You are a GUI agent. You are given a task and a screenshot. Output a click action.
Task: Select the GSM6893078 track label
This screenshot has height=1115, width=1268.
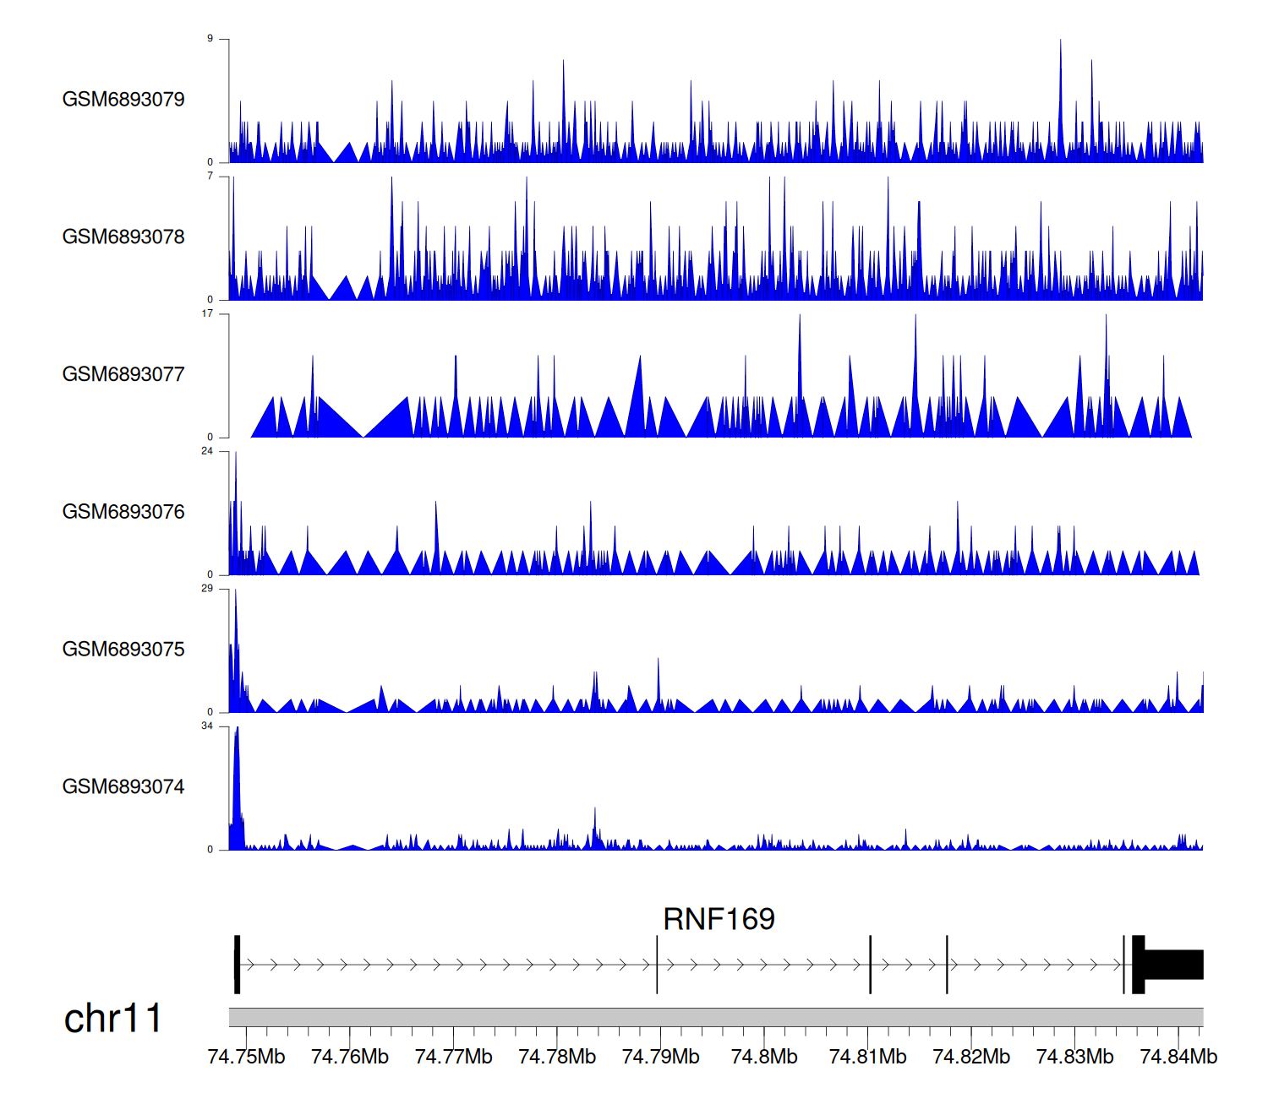(123, 237)
